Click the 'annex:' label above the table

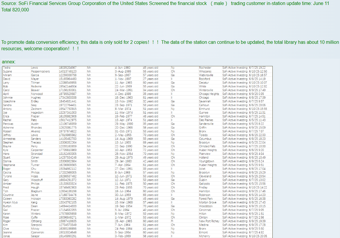[x=9, y=62]
